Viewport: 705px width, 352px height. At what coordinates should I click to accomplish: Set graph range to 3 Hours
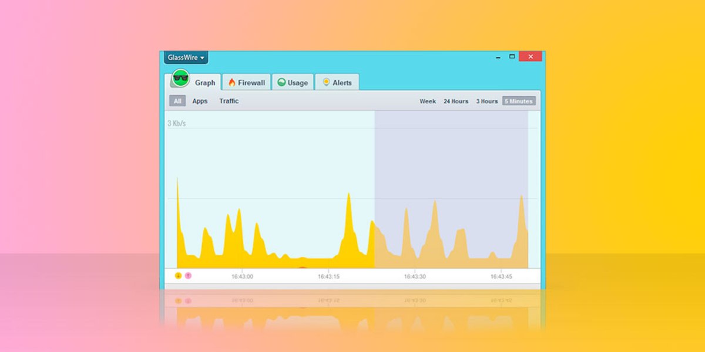(x=487, y=101)
